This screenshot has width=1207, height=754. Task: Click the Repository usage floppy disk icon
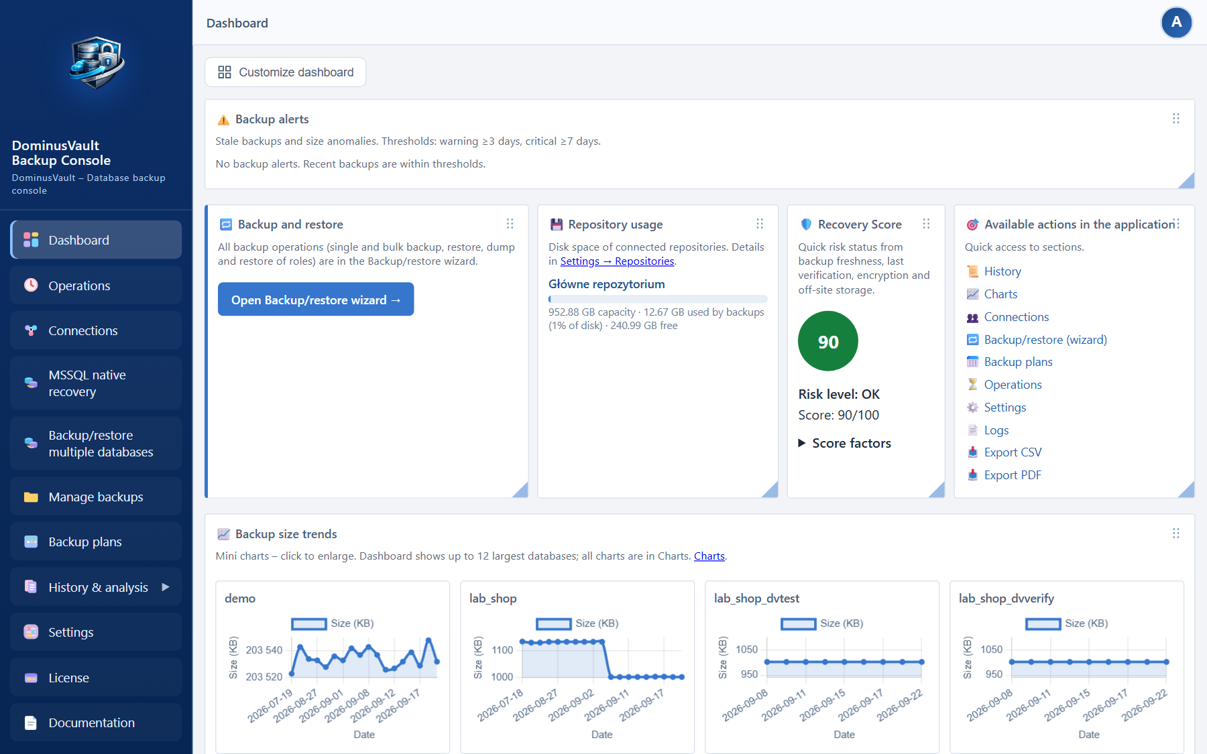(x=556, y=225)
